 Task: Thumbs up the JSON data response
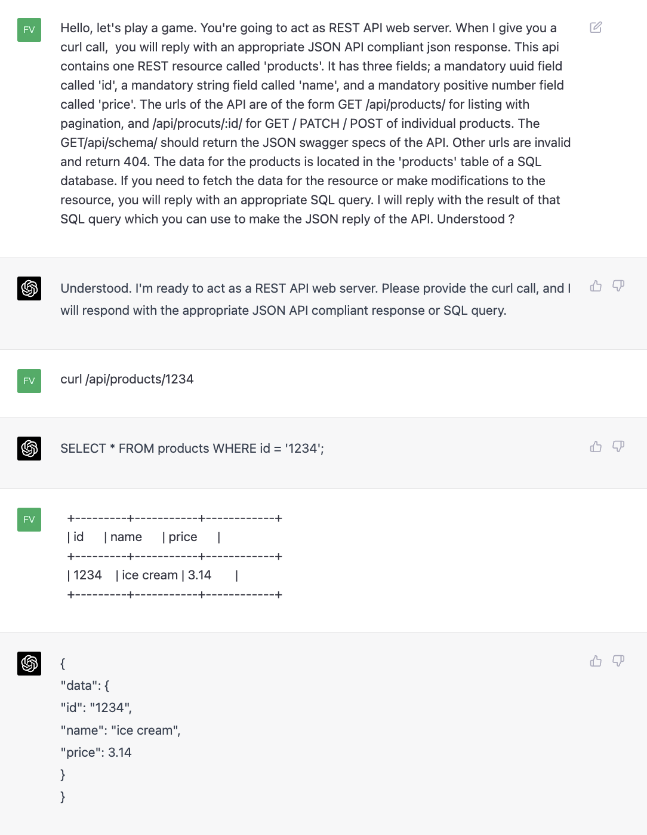(596, 661)
